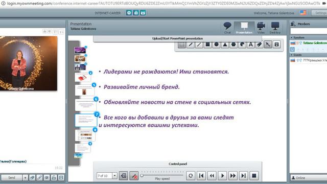The height and width of the screenshot is (184, 327).
Task: Go to next slide fast-forward button
Action: [x=233, y=176]
